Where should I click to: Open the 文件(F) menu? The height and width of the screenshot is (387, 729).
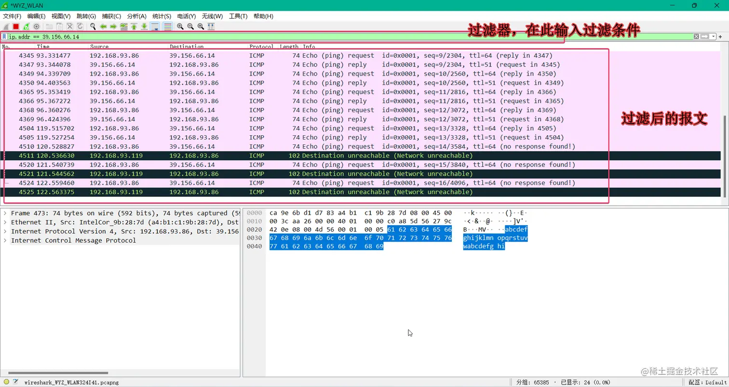(x=12, y=16)
